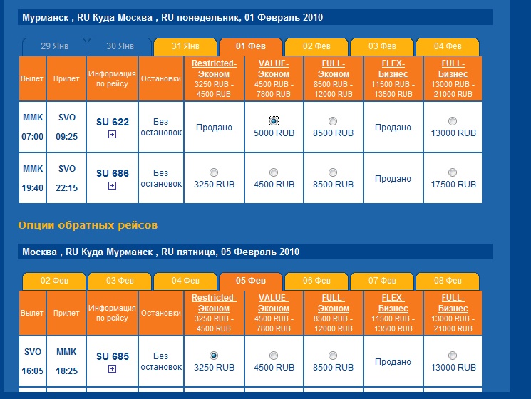The width and height of the screenshot is (531, 399).
Task: Select 3250 RUB Restricted fare for SU 686
Action: click(x=214, y=172)
